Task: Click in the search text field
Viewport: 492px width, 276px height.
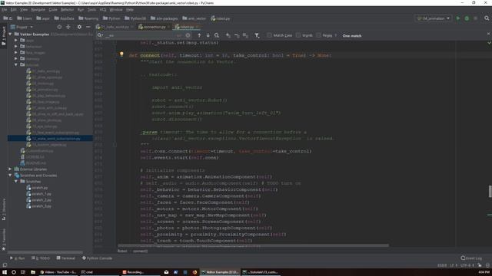Action: pos(143,36)
